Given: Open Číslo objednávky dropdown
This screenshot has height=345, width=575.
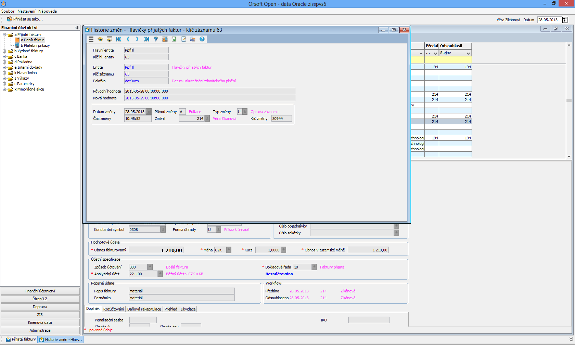Looking at the screenshot, I should pos(396,226).
